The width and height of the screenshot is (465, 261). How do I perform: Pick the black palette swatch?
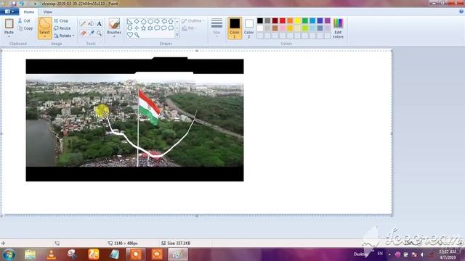[x=260, y=21]
